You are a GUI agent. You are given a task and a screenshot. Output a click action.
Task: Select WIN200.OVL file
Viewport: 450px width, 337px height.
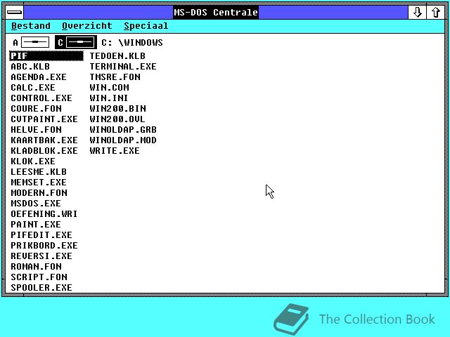tap(117, 119)
